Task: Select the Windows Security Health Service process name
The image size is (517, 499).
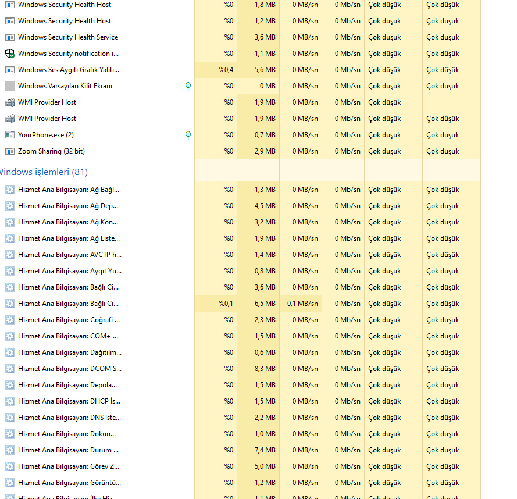Action: click(68, 37)
